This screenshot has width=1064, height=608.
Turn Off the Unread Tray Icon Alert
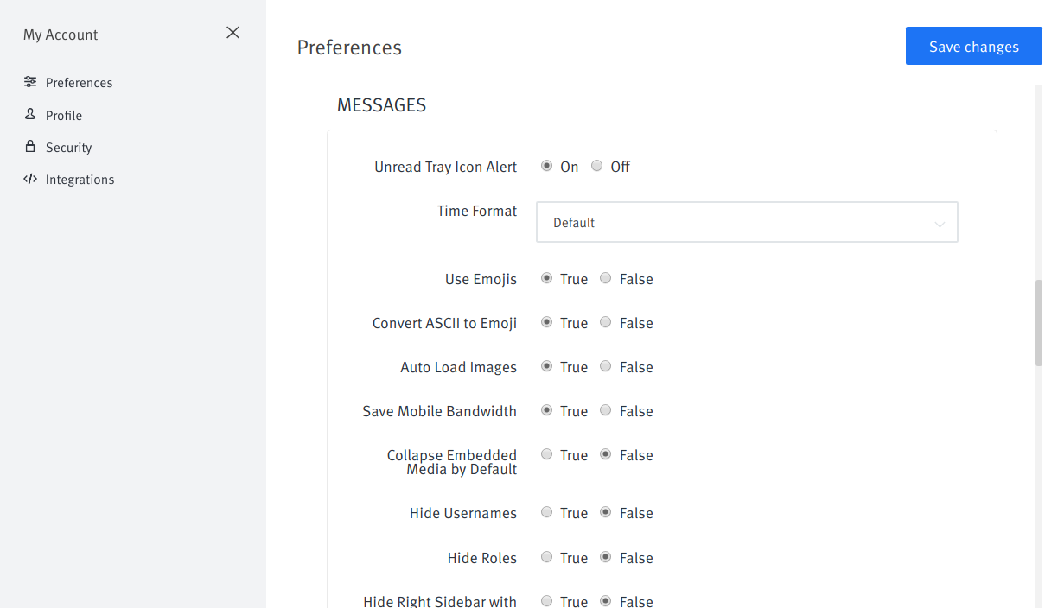pyautogui.click(x=596, y=166)
